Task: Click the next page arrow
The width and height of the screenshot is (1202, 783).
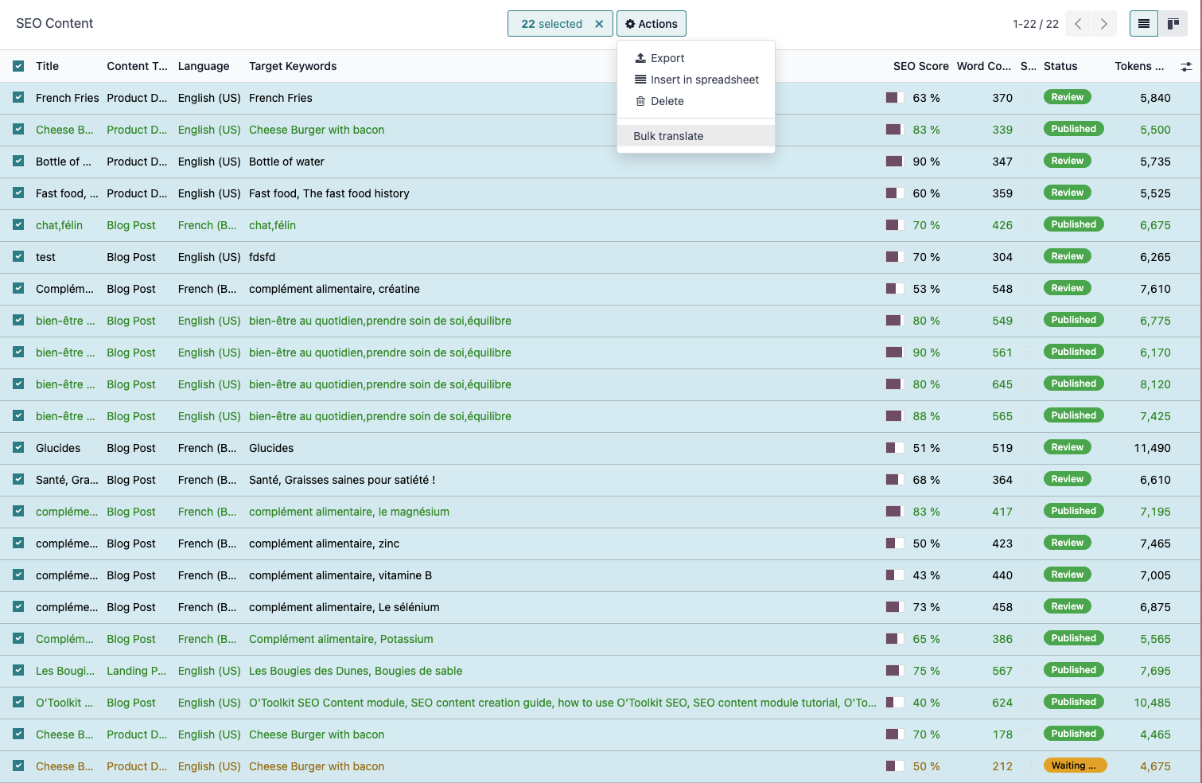Action: (x=1103, y=23)
